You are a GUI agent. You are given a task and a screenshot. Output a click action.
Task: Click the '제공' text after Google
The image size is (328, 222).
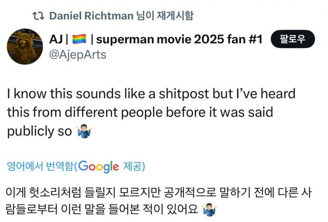pyautogui.click(x=134, y=166)
